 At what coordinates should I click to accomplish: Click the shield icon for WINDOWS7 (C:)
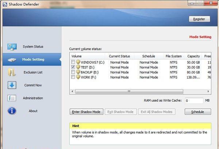pos(78,62)
